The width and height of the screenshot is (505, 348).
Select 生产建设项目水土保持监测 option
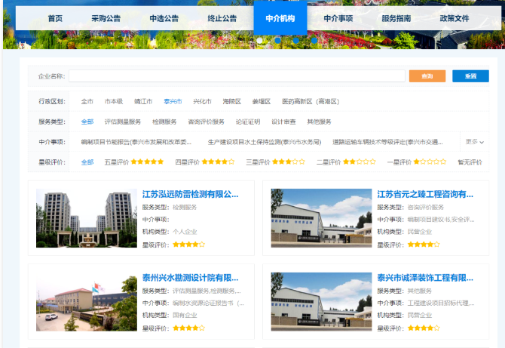point(264,141)
